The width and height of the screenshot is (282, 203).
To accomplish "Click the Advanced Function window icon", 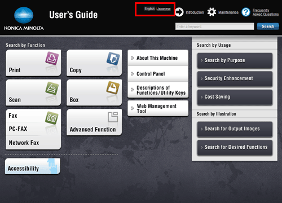I will tap(113, 117).
